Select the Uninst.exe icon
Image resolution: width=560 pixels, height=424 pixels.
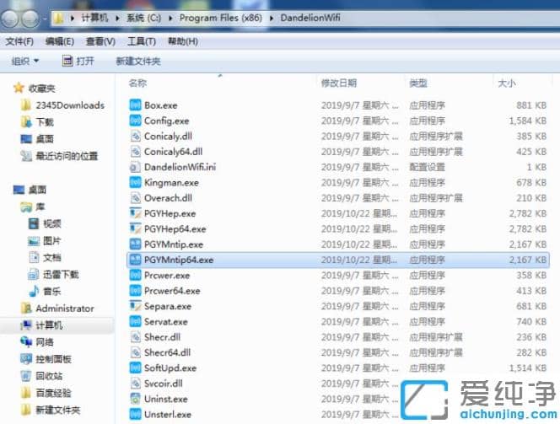pyautogui.click(x=136, y=399)
